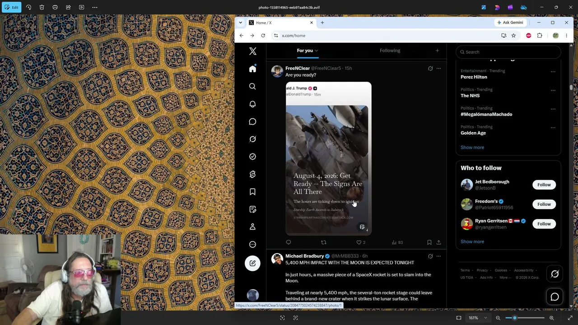Adjust the Photos zoom slider
The image size is (578, 325).
[x=525, y=318]
